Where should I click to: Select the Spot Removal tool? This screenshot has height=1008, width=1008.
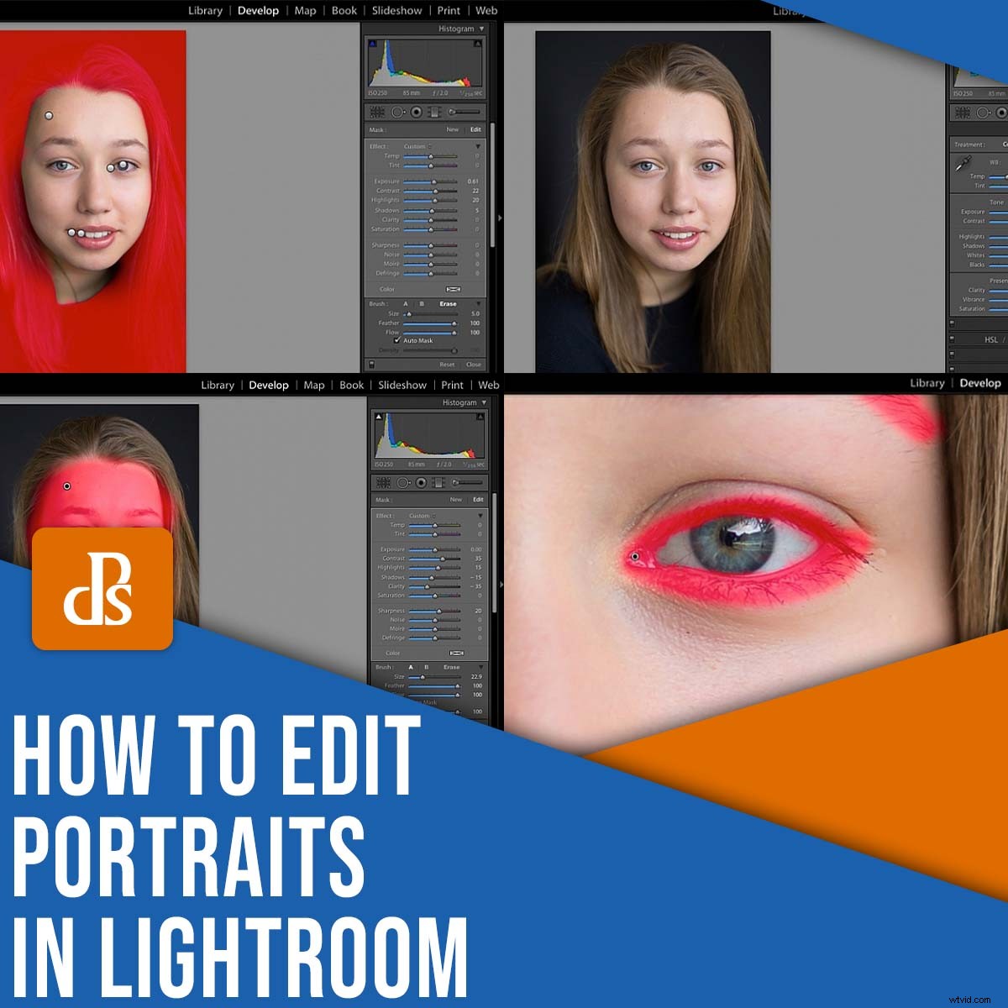[397, 110]
